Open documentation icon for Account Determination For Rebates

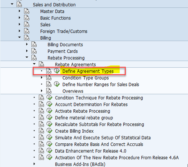[42, 104]
